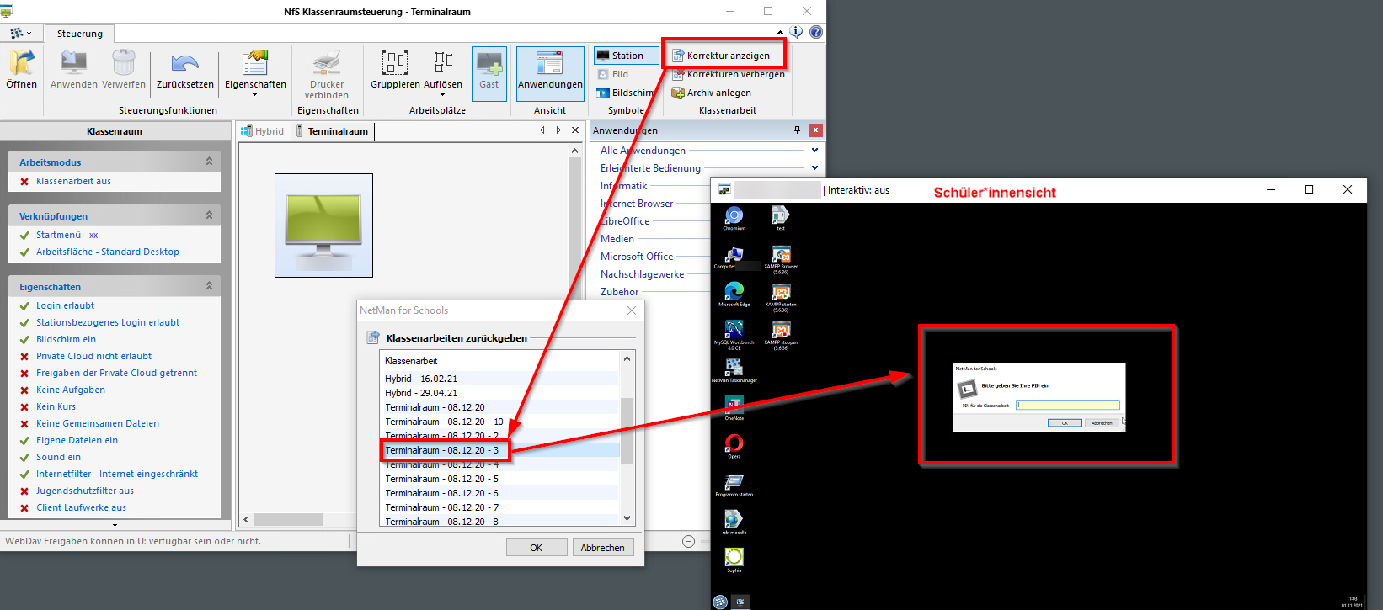Collapse the Verknüpfungen section
Screen dimensions: 1383x610
[x=209, y=215]
